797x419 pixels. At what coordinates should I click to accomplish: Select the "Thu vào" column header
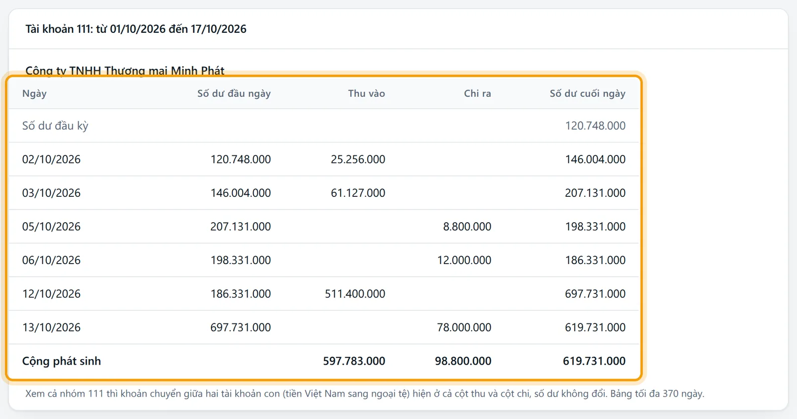(x=367, y=93)
